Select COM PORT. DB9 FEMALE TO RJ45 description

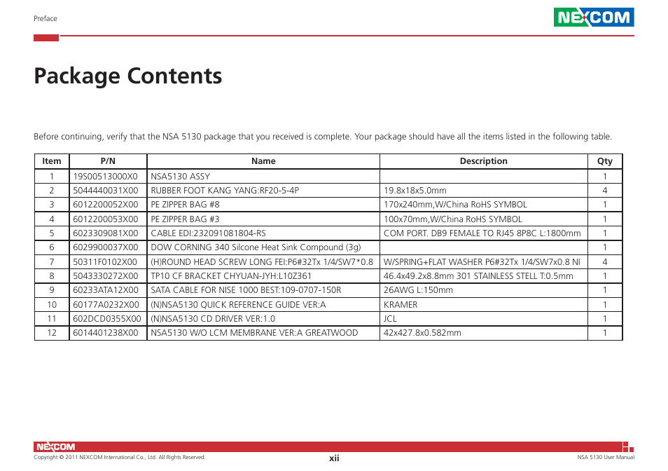point(482,233)
